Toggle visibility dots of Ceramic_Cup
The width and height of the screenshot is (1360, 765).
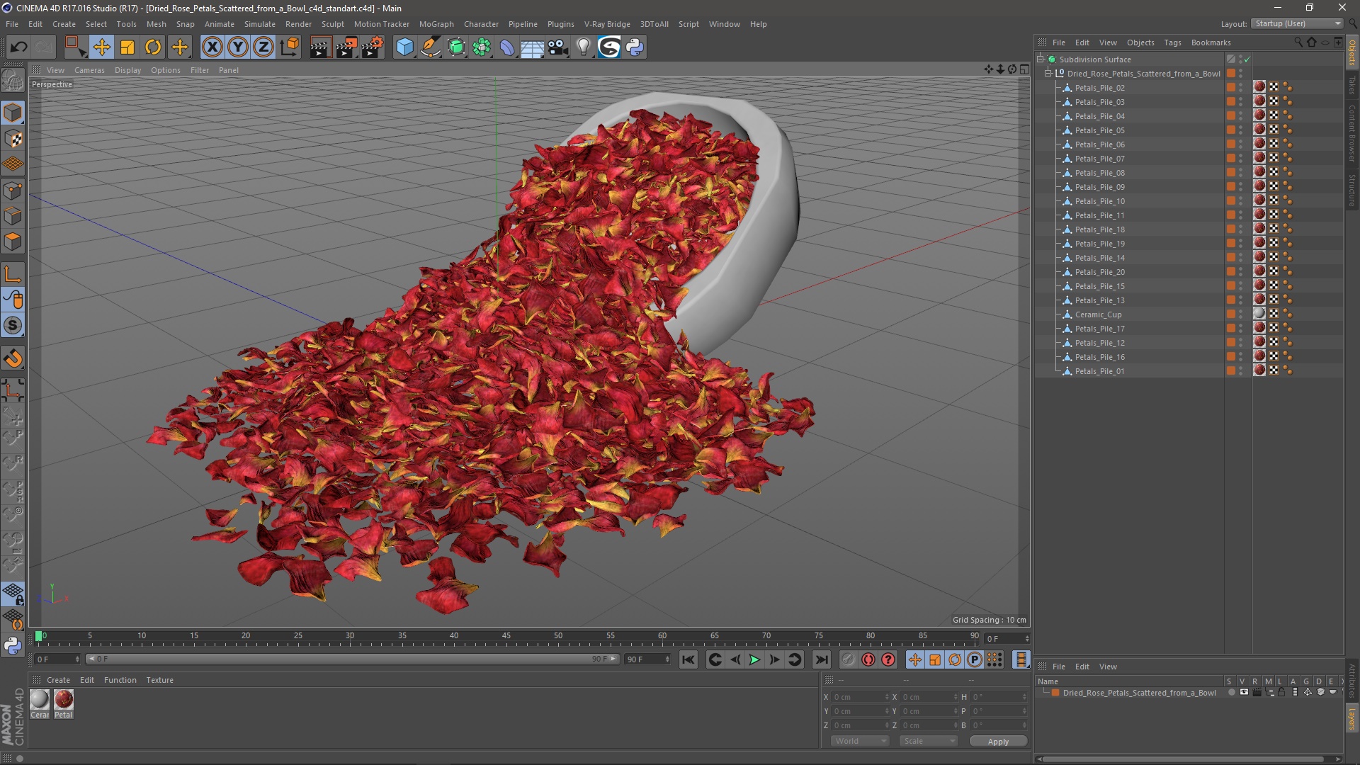coord(1240,314)
